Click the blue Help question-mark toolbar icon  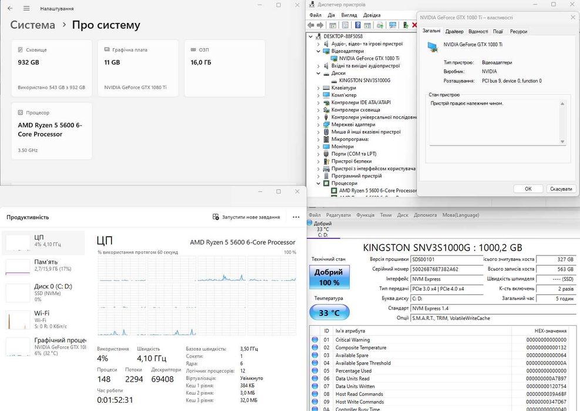358,25
